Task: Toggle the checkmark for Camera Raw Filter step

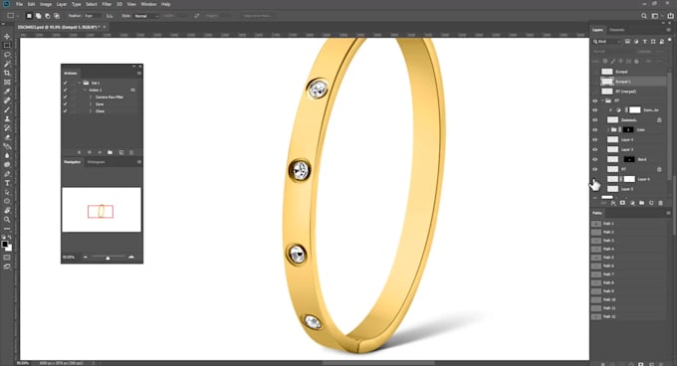Action: point(65,97)
